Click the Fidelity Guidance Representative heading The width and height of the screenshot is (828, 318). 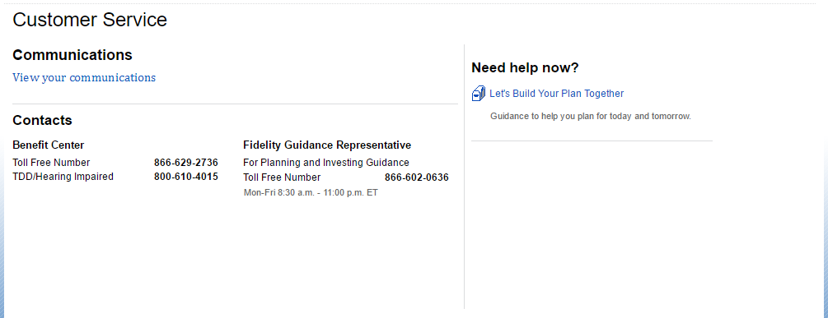[x=327, y=145]
